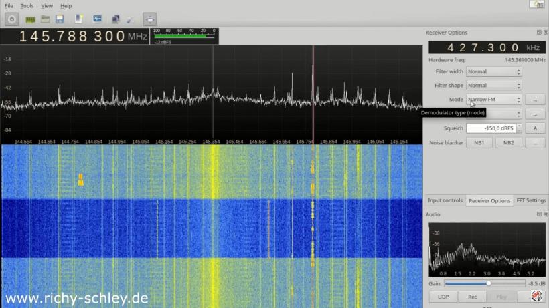Open the File menu
Viewport: 549px width, 308px height.
pyautogui.click(x=9, y=6)
